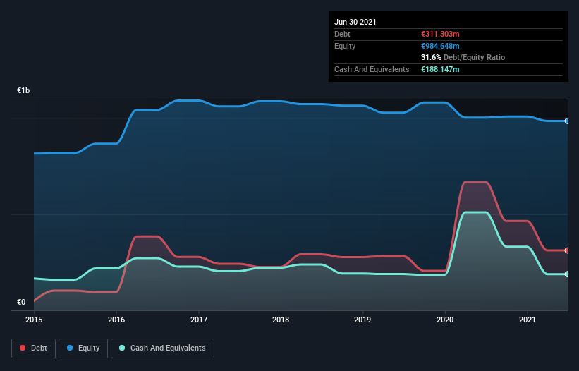Screen dimensions: 579x371
Task: Click the teal Cash endpoint marker
Action: click(567, 274)
